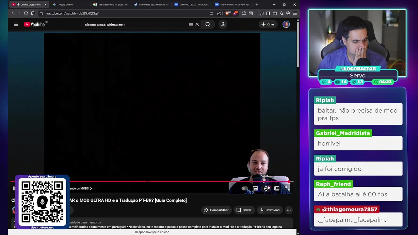This screenshot has width=418, height=235.
Task: Open video settings gear icon
Action: pyautogui.click(x=266, y=188)
